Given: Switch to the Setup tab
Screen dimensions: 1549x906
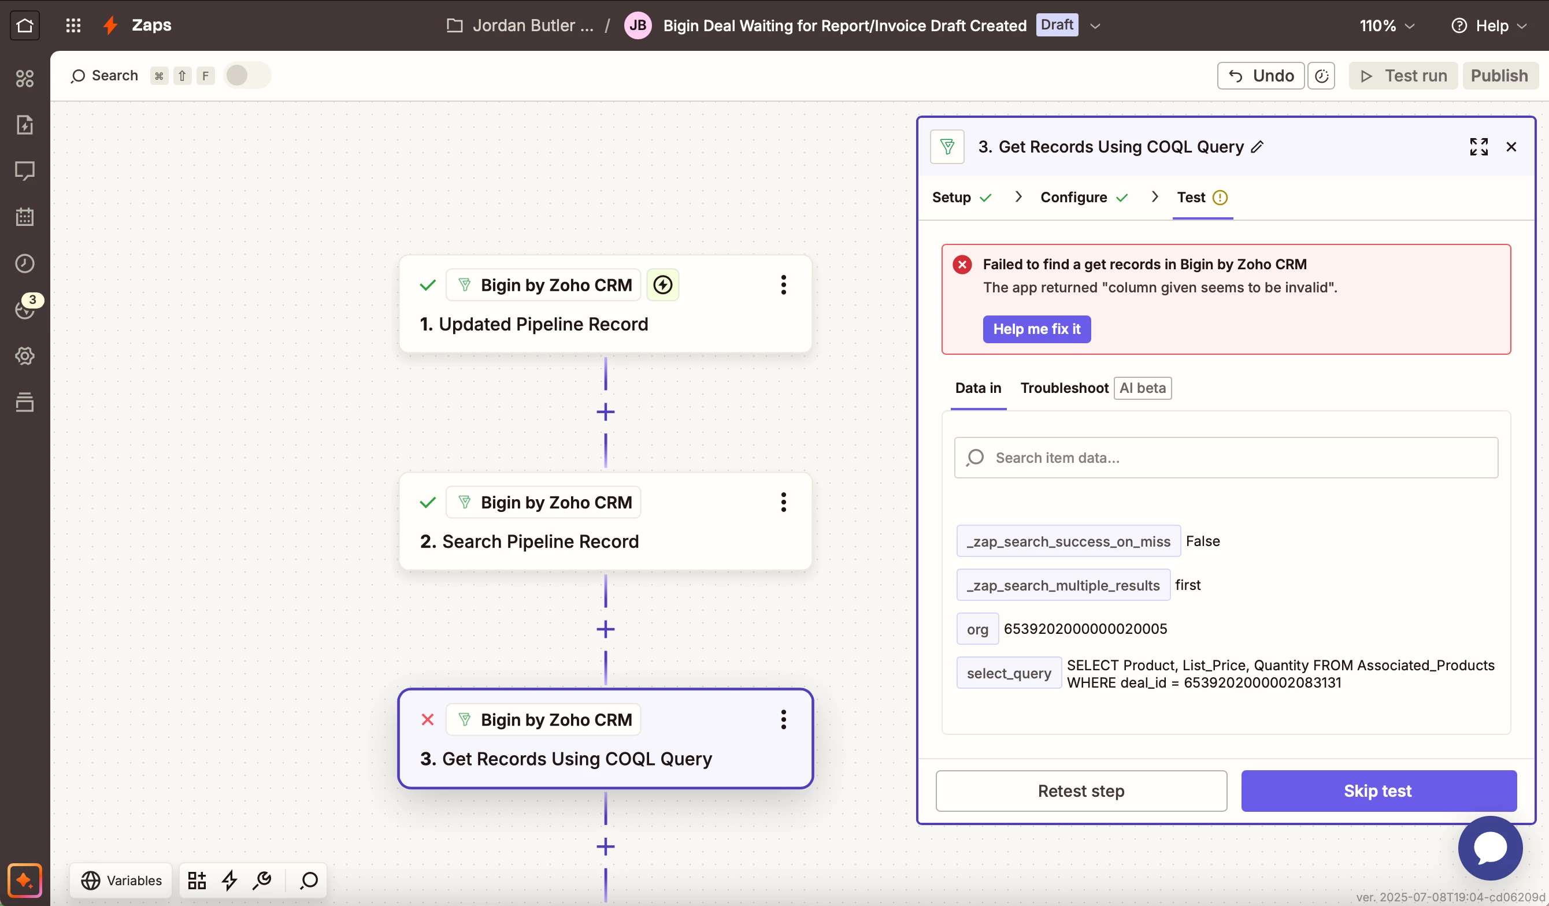Looking at the screenshot, I should pyautogui.click(x=962, y=197).
